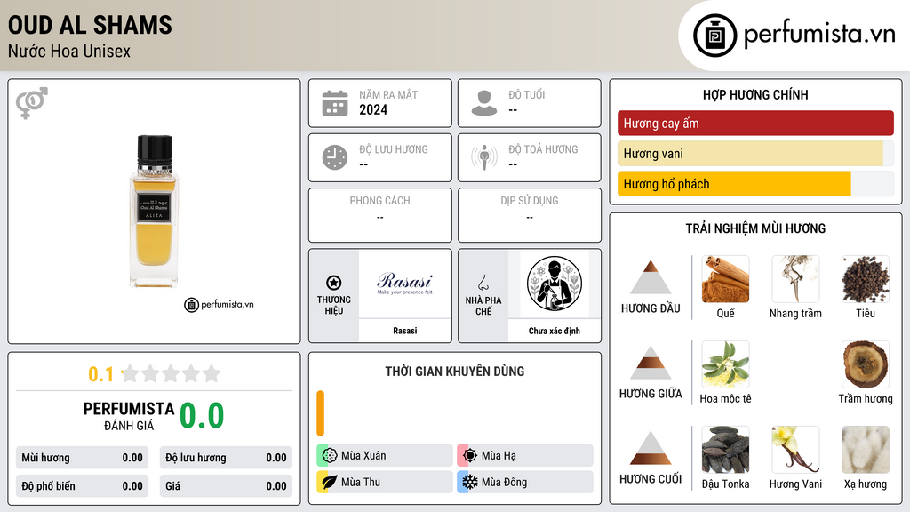
Task: Click the calendar icon for release year
Action: tap(335, 103)
